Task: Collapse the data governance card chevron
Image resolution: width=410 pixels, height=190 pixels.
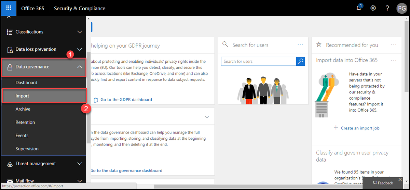Action: click(207, 117)
